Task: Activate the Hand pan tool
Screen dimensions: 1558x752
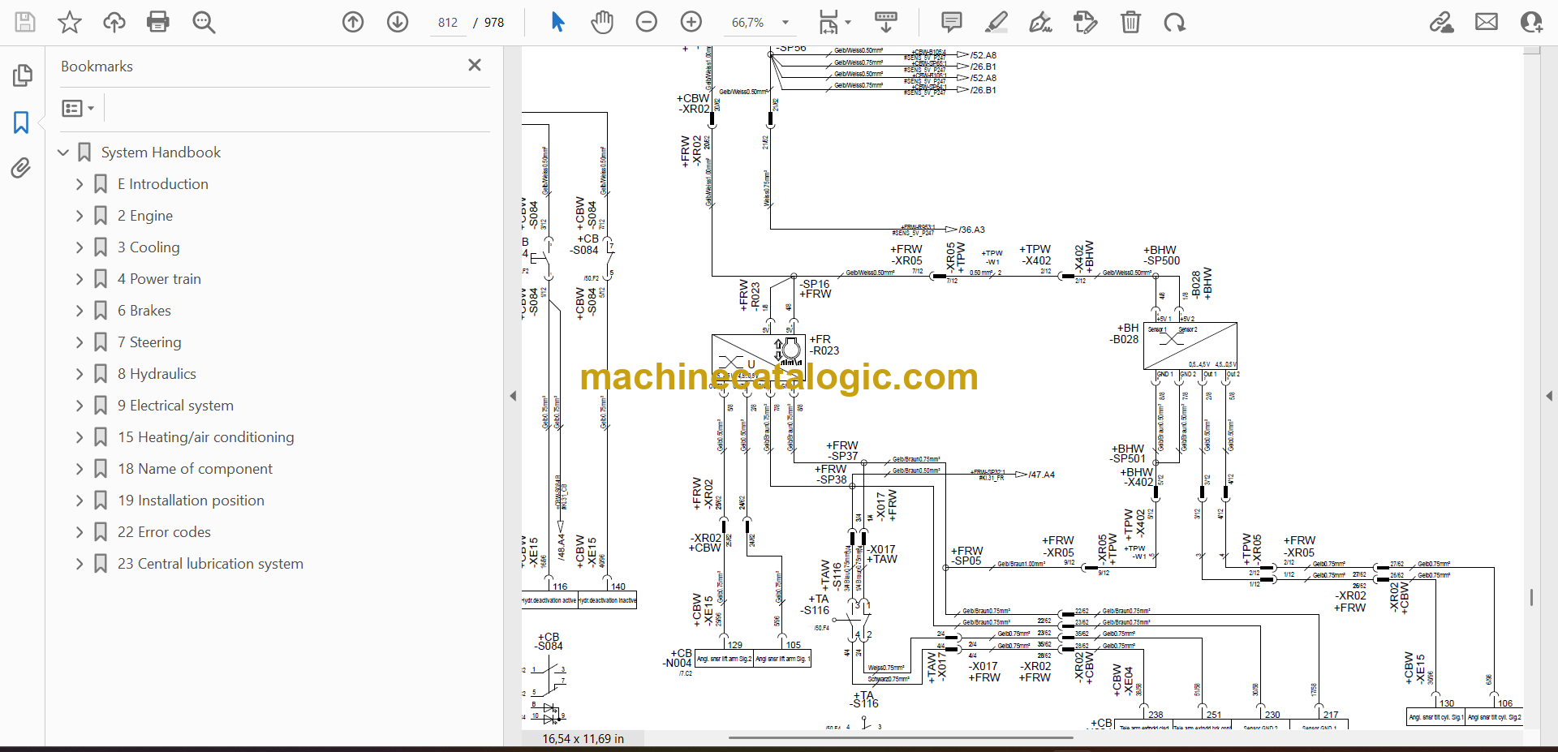Action: click(x=602, y=22)
